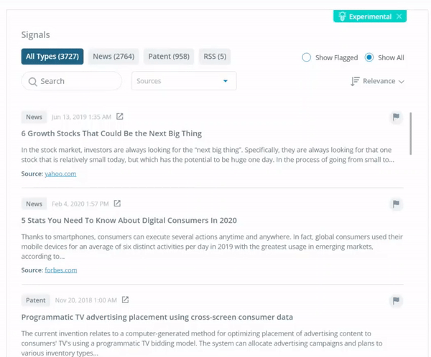Select the All Types (3727) tab

[52, 57]
